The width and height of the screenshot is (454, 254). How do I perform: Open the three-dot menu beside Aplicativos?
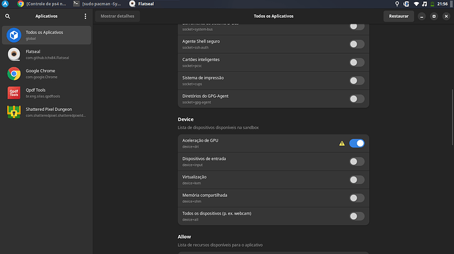pyautogui.click(x=86, y=16)
